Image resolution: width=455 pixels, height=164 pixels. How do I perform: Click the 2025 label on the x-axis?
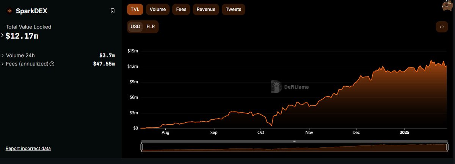pyautogui.click(x=405, y=133)
